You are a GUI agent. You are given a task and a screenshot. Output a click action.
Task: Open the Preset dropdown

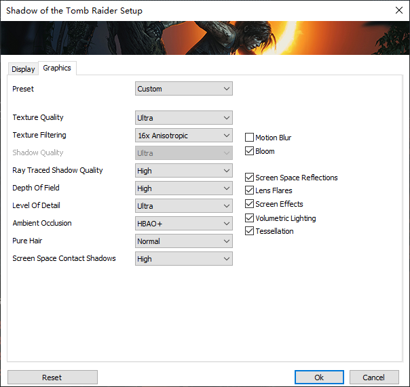[x=183, y=89]
